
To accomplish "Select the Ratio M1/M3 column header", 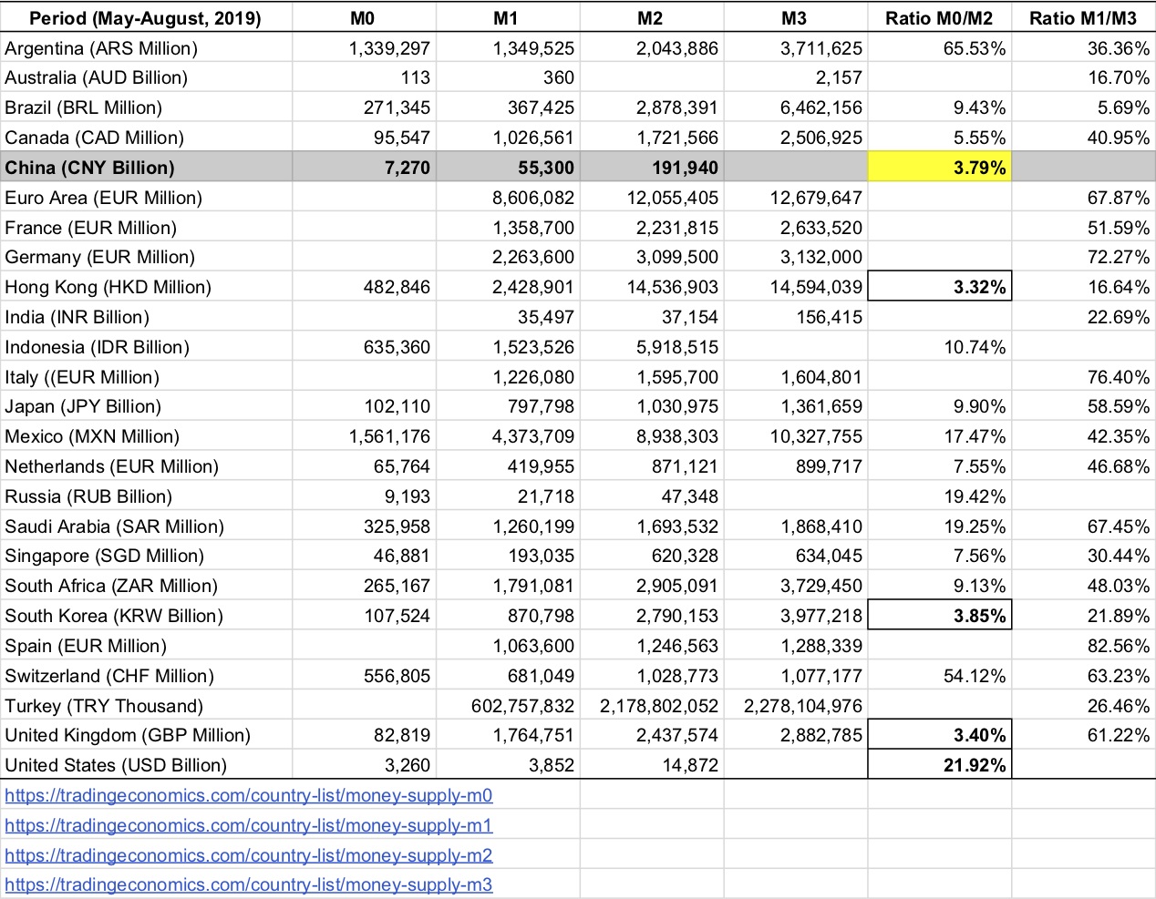I will 1083,18.
